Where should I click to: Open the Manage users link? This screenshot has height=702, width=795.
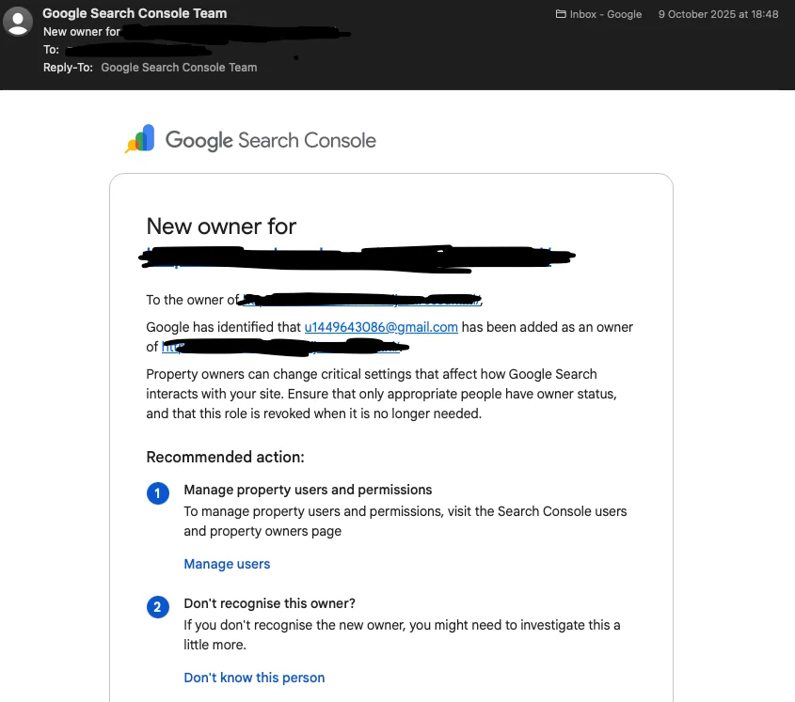point(227,564)
